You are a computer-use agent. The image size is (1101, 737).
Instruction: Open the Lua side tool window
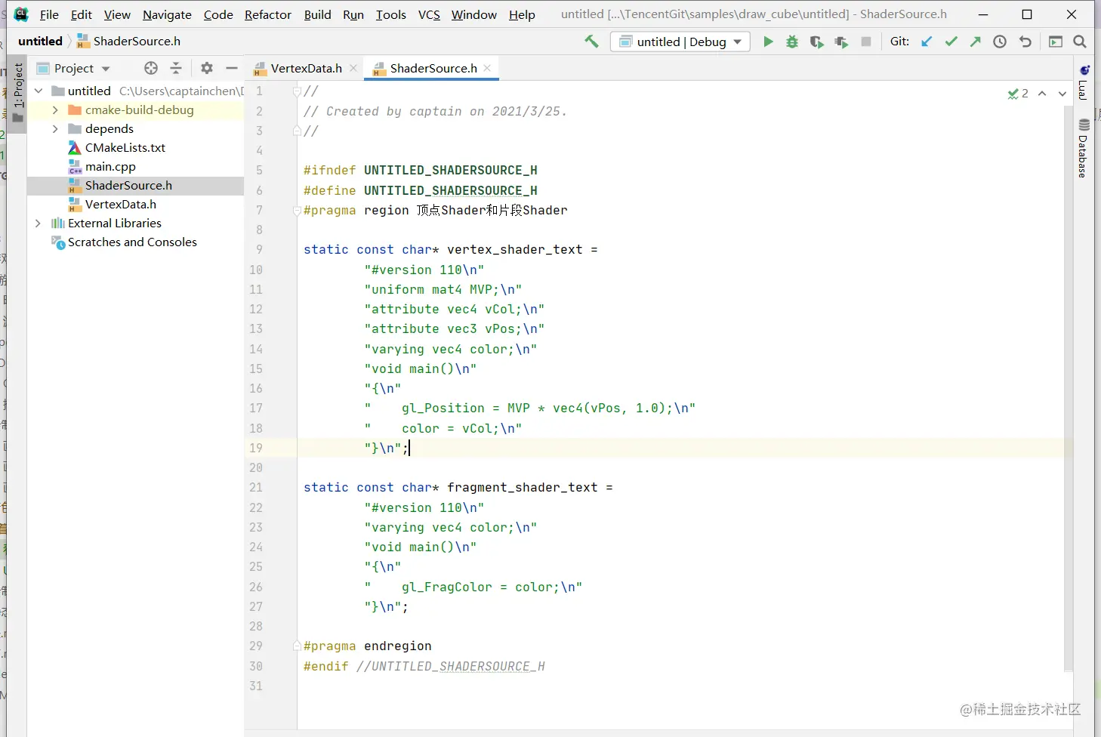coord(1083,82)
